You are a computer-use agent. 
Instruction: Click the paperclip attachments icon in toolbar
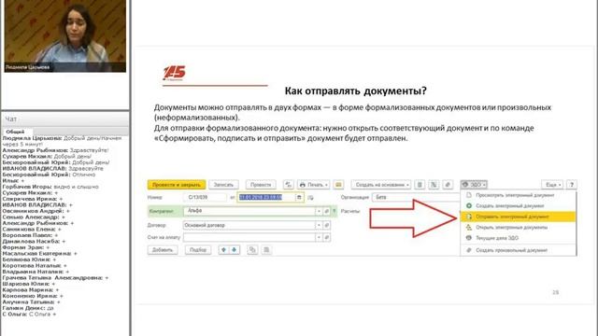pyautogui.click(x=448, y=185)
